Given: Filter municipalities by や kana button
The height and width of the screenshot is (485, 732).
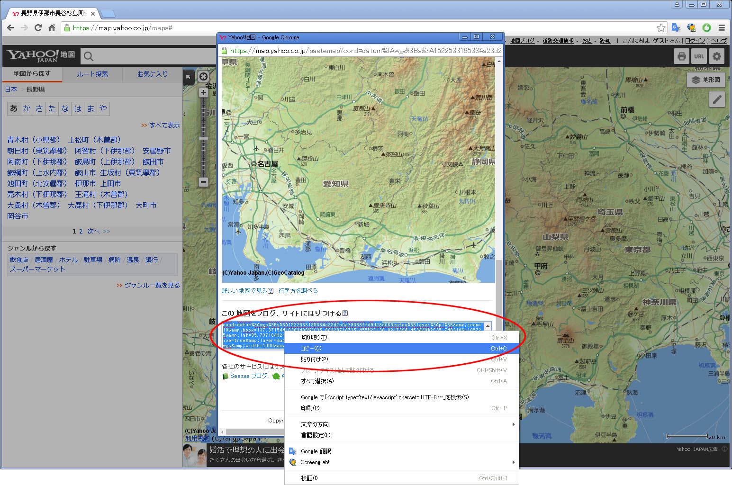Looking at the screenshot, I should tap(103, 108).
